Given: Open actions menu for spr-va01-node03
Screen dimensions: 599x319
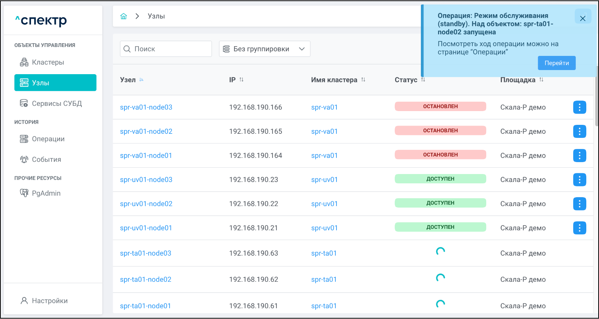Looking at the screenshot, I should coord(579,107).
